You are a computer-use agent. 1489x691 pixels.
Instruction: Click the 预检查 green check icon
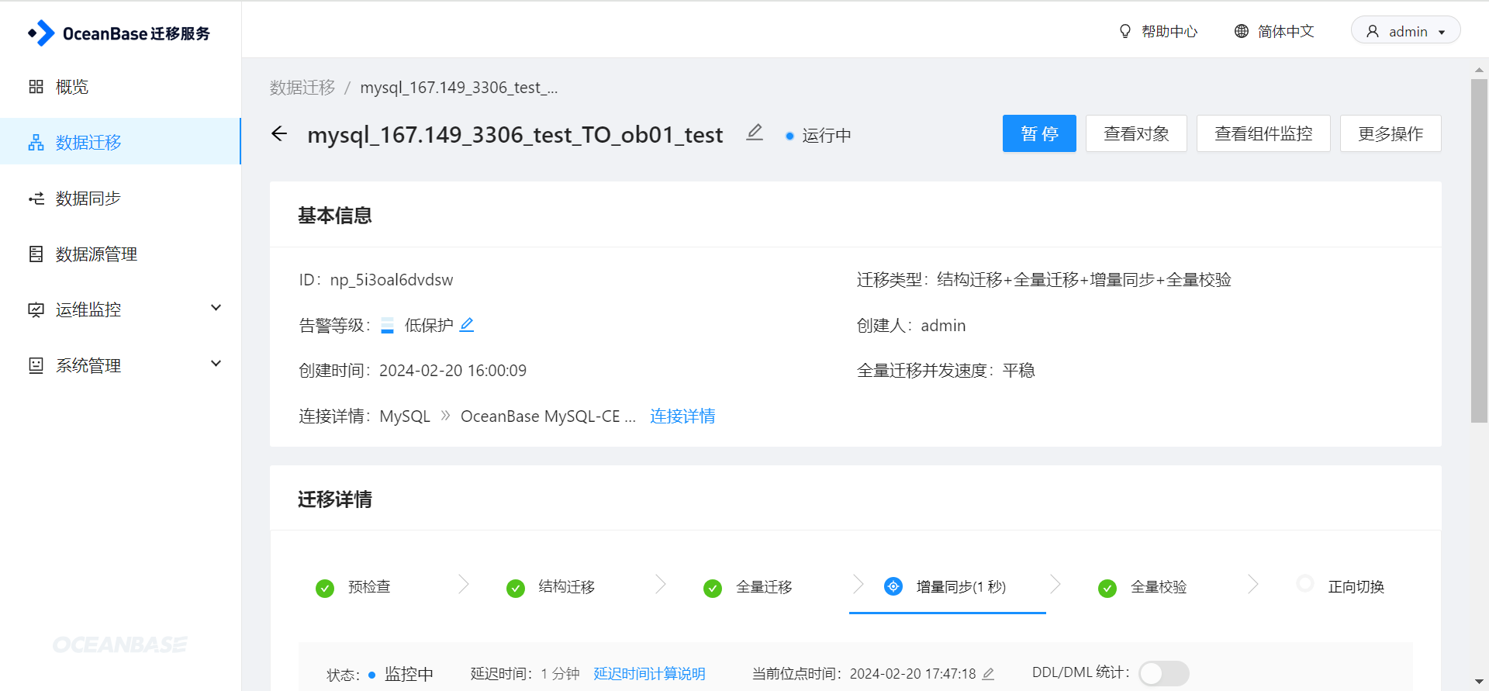click(x=325, y=589)
